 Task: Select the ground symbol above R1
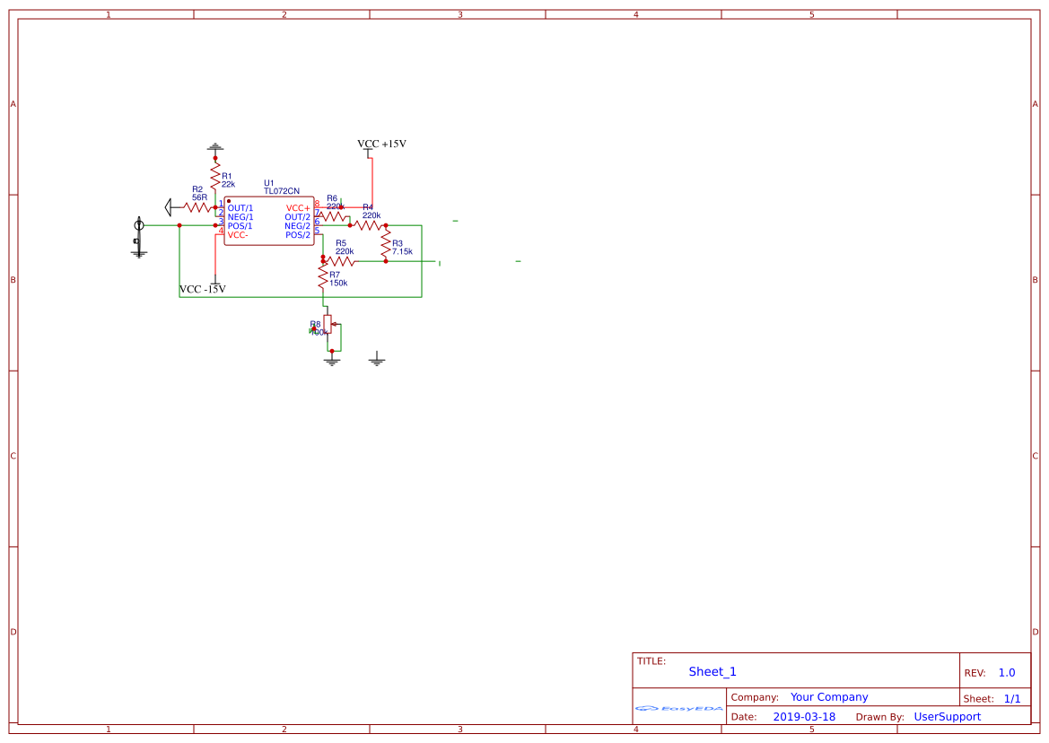[214, 146]
